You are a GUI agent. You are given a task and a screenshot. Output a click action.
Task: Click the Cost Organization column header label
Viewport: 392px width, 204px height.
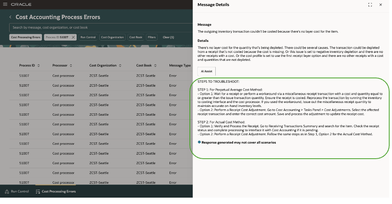(x=103, y=65)
